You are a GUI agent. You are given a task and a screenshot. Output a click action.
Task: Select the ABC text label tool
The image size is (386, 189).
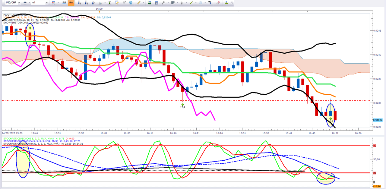210,2
